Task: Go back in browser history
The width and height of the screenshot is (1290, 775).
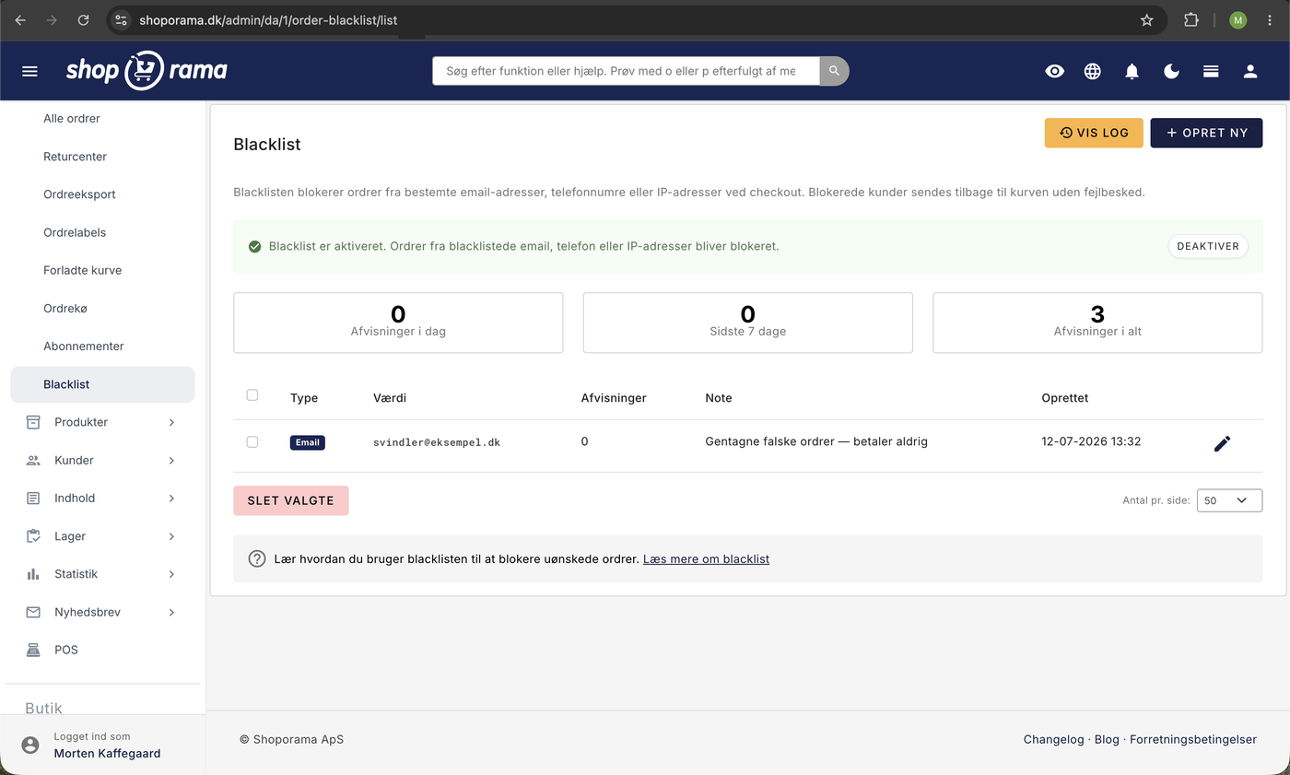Action: 20,19
